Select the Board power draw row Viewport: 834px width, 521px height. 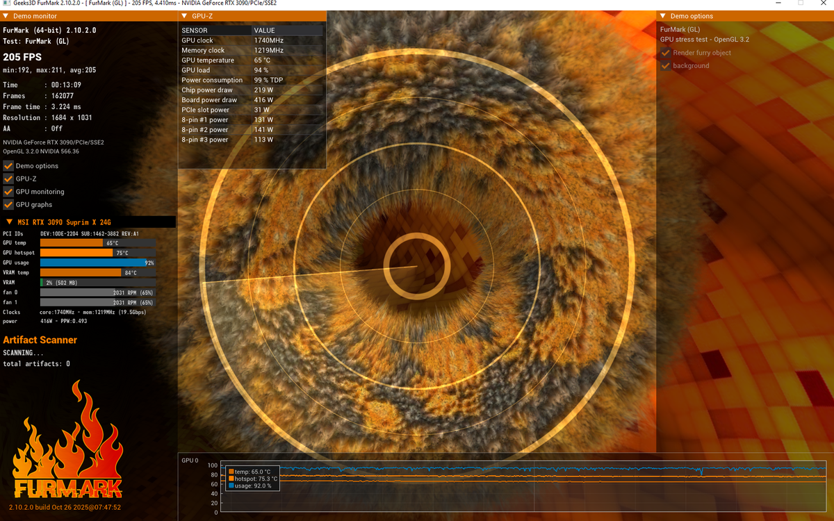252,100
